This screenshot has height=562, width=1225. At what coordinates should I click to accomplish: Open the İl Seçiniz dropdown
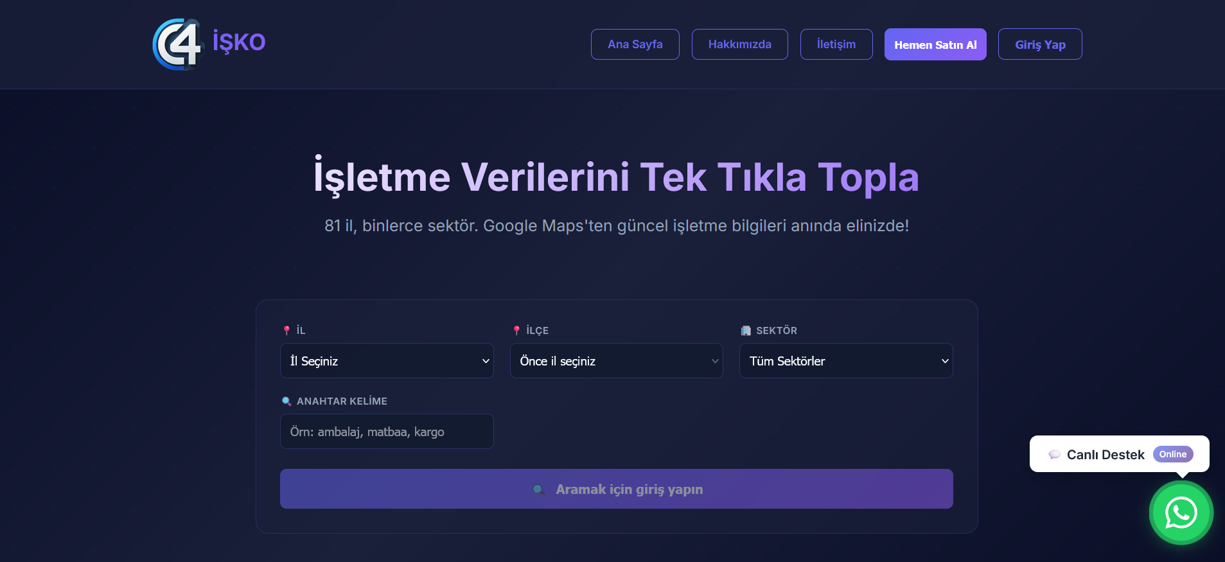pos(387,361)
